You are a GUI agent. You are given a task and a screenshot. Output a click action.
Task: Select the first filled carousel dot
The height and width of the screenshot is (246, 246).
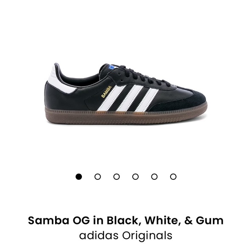tap(78, 177)
